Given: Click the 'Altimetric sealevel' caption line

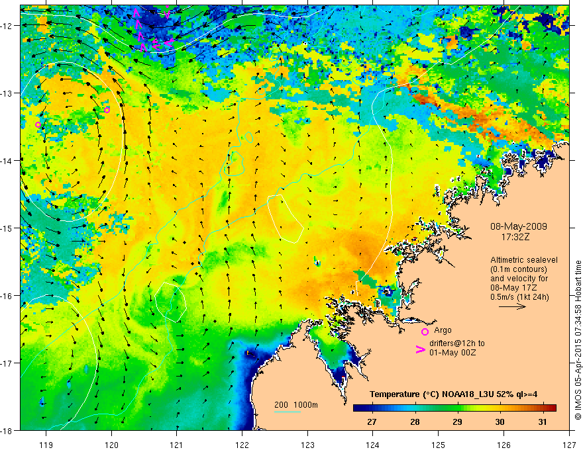Looking at the screenshot, I should click(524, 260).
